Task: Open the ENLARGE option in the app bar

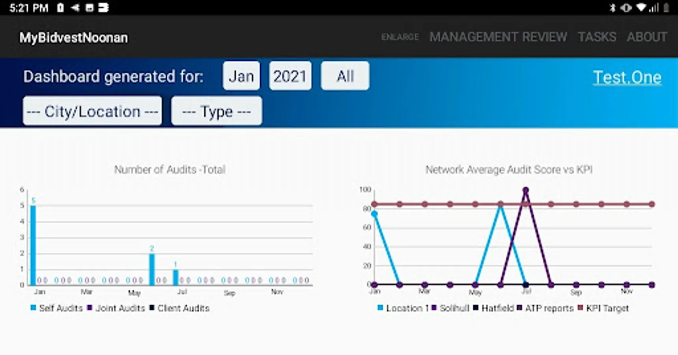Action: point(400,37)
